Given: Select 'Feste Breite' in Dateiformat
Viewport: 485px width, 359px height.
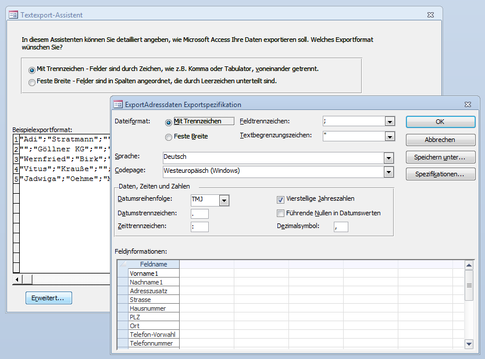Looking at the screenshot, I should click(x=169, y=137).
